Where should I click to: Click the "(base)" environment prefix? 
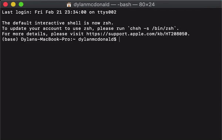tap(10, 39)
